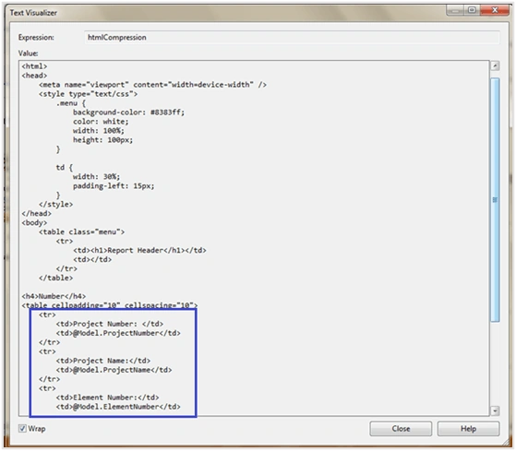Viewport: 516px width, 451px height.
Task: Click the .menu { line
Action: (71, 103)
